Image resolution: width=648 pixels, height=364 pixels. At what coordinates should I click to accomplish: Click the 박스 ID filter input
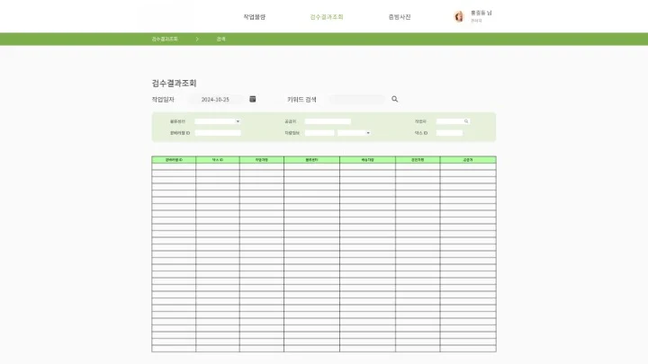(449, 133)
